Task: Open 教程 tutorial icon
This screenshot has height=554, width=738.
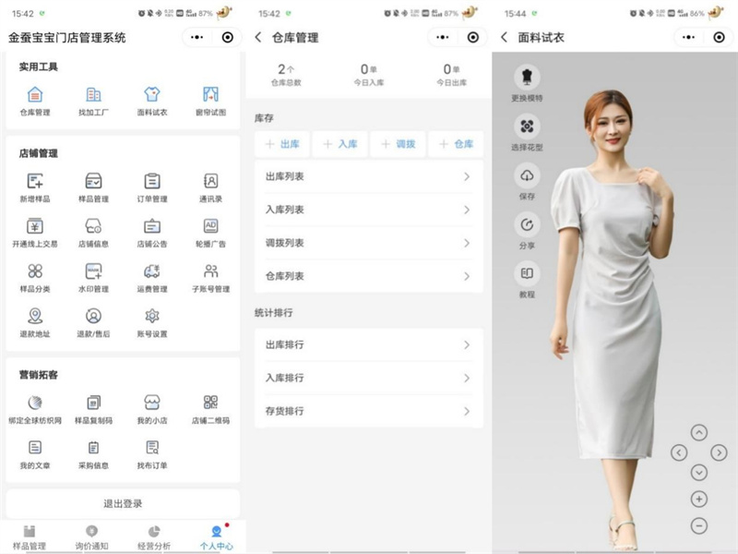Action: tap(527, 274)
